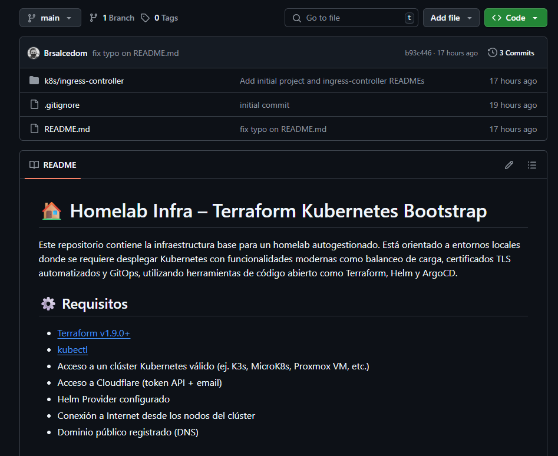
Task: Click the k8s/ingress-controller folder icon
Action: click(x=34, y=81)
